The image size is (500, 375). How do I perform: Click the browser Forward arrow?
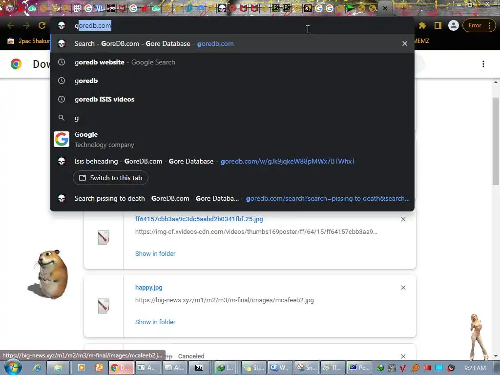tap(26, 25)
